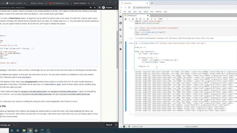
Task: Interrupt the kernel with the stop icon
Action: click(x=148, y=19)
